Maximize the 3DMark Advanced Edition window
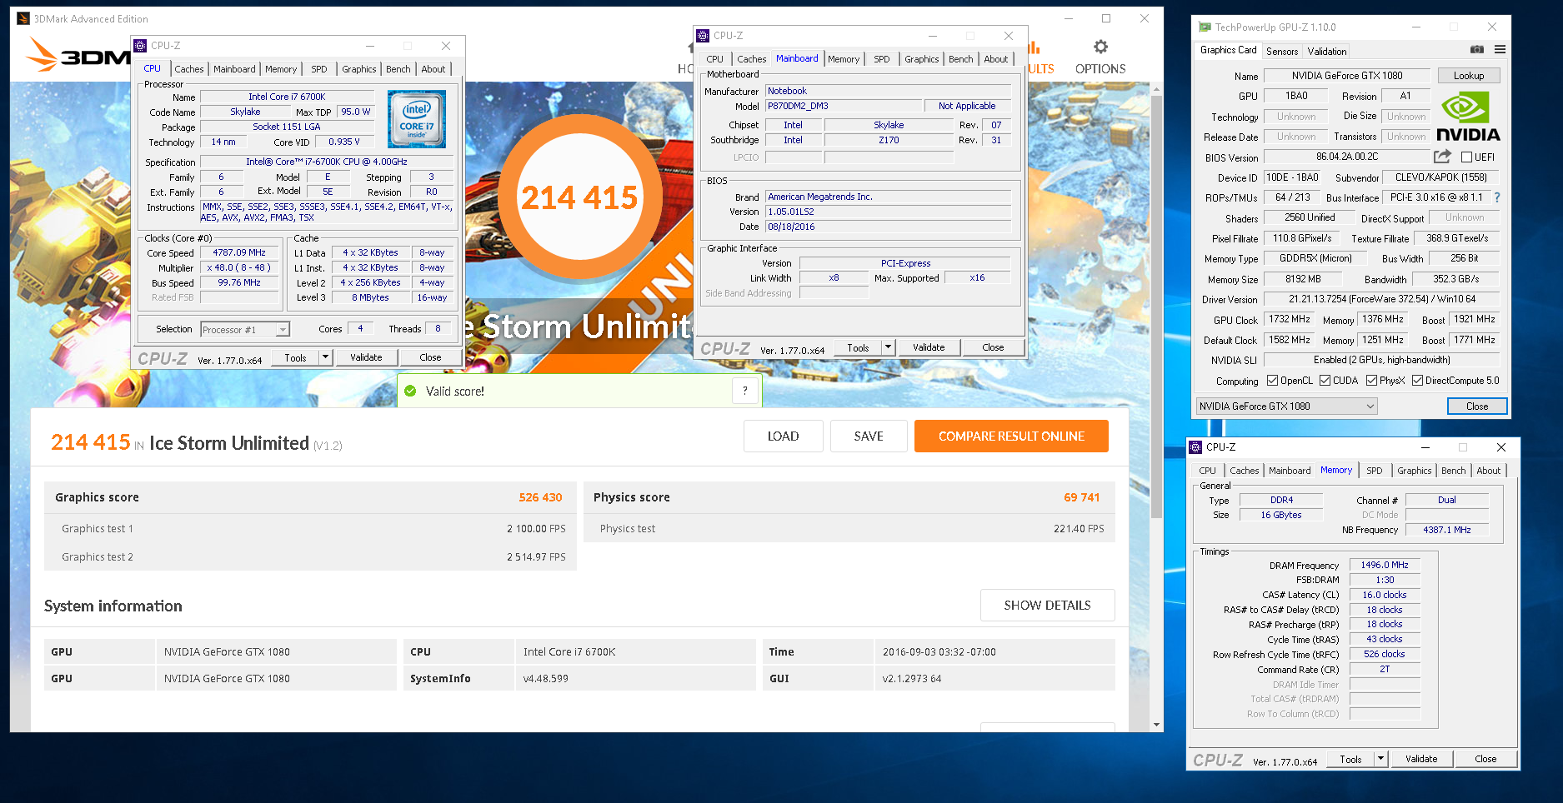 pos(1106,18)
